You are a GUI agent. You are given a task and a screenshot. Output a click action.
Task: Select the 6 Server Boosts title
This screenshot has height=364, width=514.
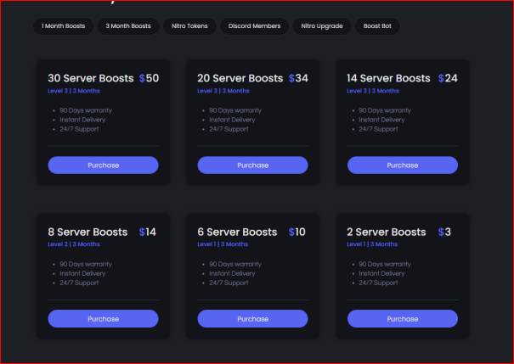237,232
